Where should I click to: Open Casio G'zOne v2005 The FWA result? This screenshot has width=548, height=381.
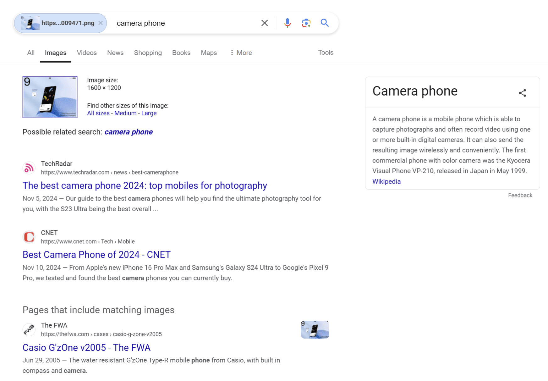click(86, 348)
